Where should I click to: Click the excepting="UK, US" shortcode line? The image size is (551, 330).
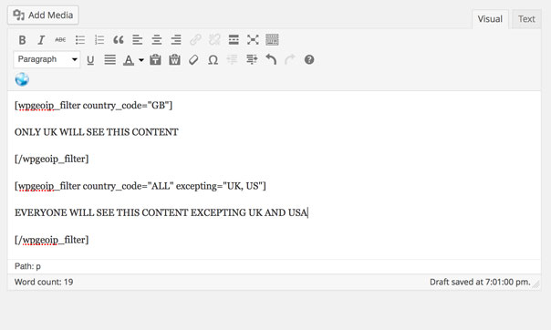point(140,186)
